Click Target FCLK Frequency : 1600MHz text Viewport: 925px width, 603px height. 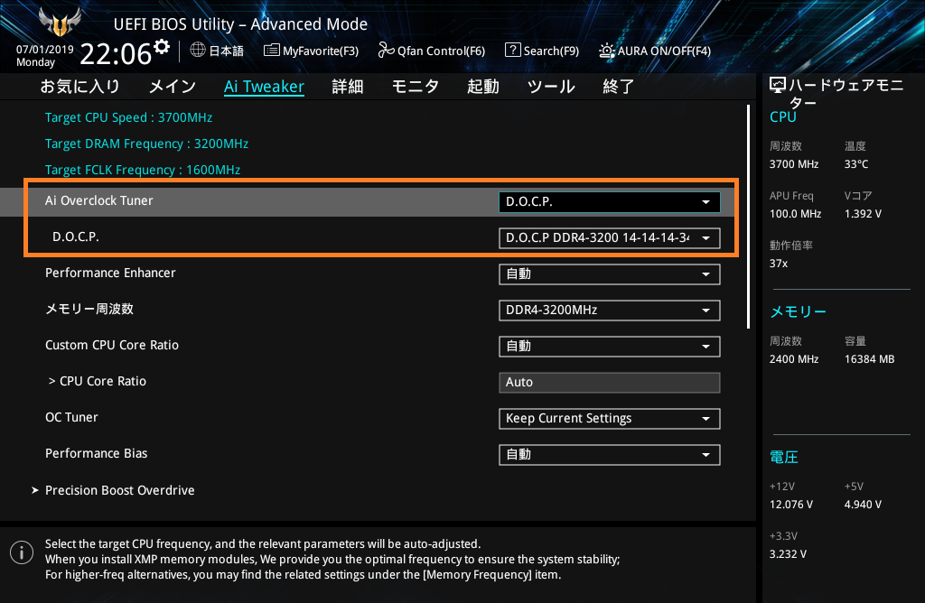tap(143, 170)
